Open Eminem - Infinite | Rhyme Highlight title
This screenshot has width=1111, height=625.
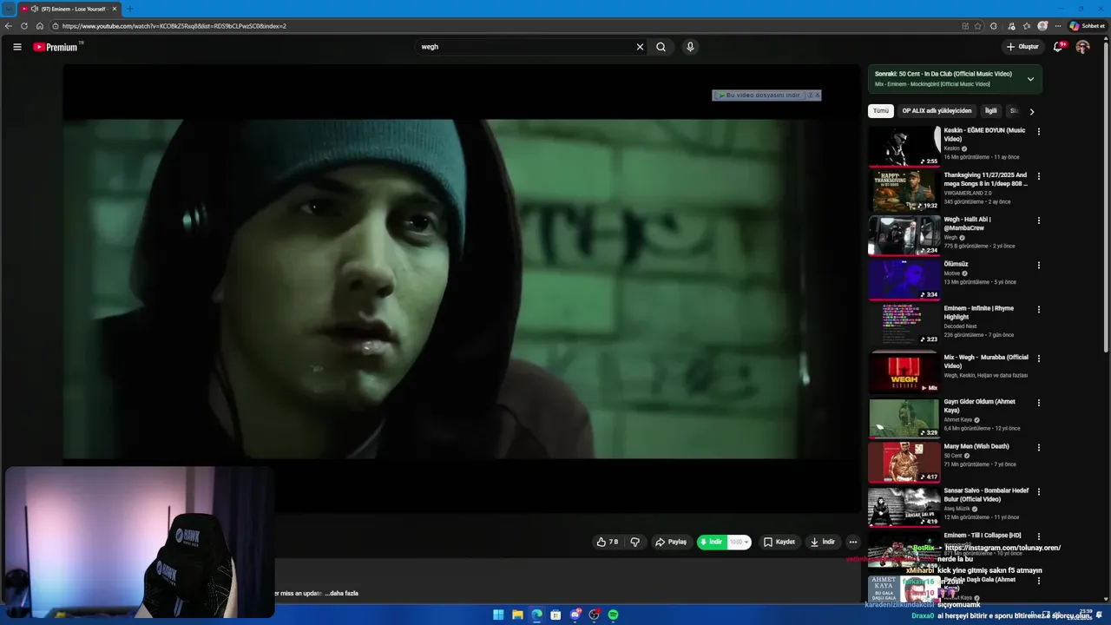[x=979, y=312]
